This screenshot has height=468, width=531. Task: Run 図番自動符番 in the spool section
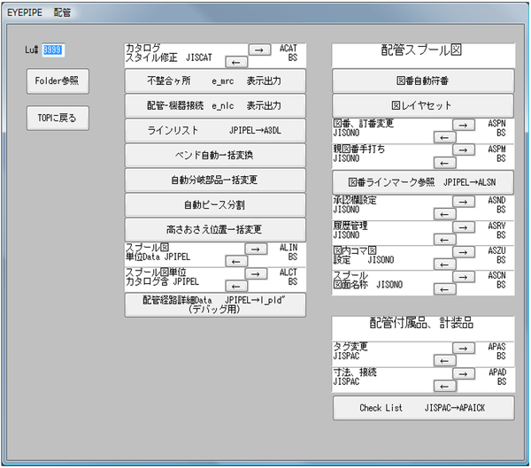pos(423,81)
